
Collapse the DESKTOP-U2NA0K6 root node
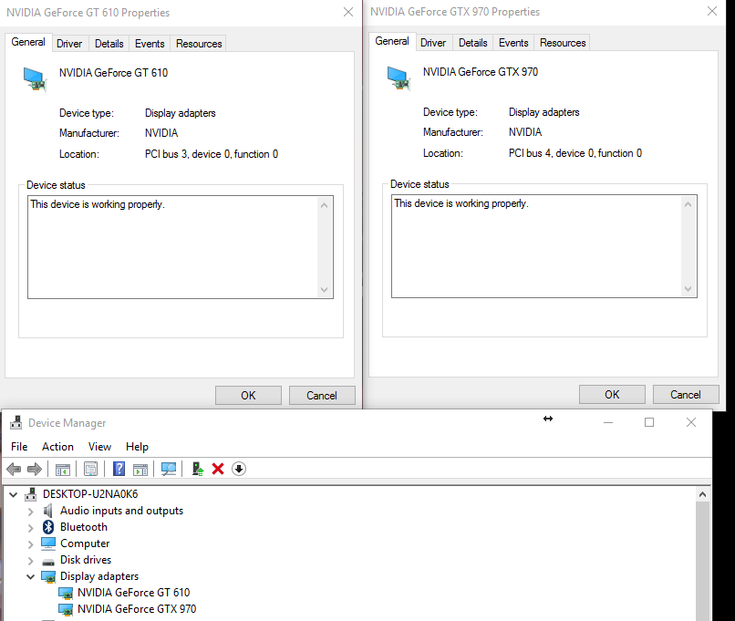click(x=13, y=494)
